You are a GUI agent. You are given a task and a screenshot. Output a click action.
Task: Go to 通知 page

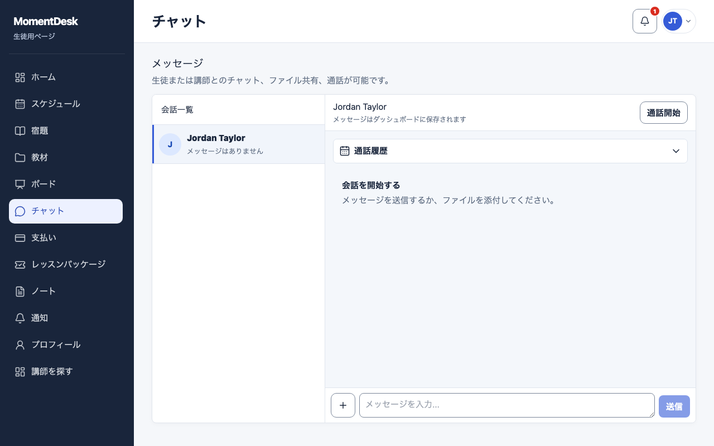pyautogui.click(x=66, y=318)
